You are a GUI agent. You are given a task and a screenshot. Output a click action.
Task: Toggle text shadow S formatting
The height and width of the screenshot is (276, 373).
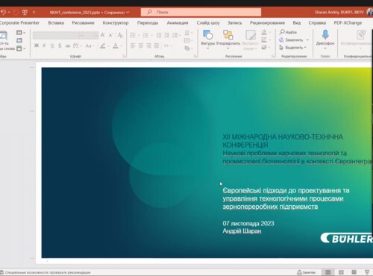click(60, 46)
